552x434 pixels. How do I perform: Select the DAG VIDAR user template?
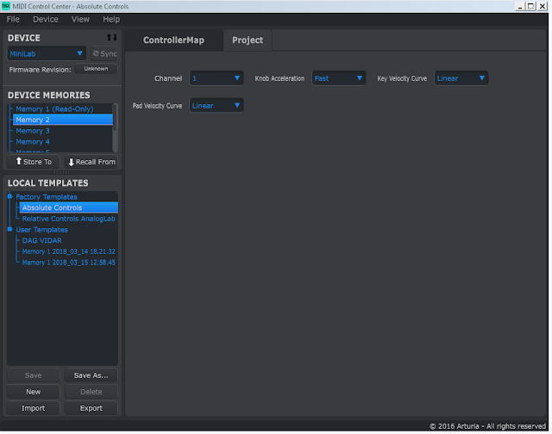(42, 240)
